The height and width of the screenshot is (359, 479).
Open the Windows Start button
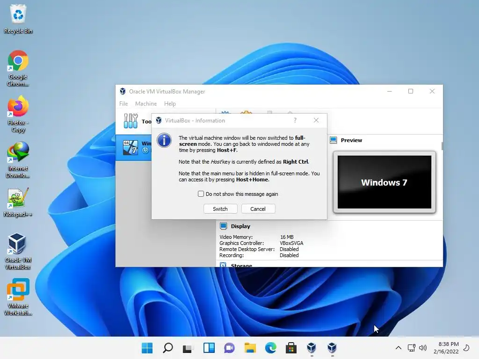tap(147, 348)
